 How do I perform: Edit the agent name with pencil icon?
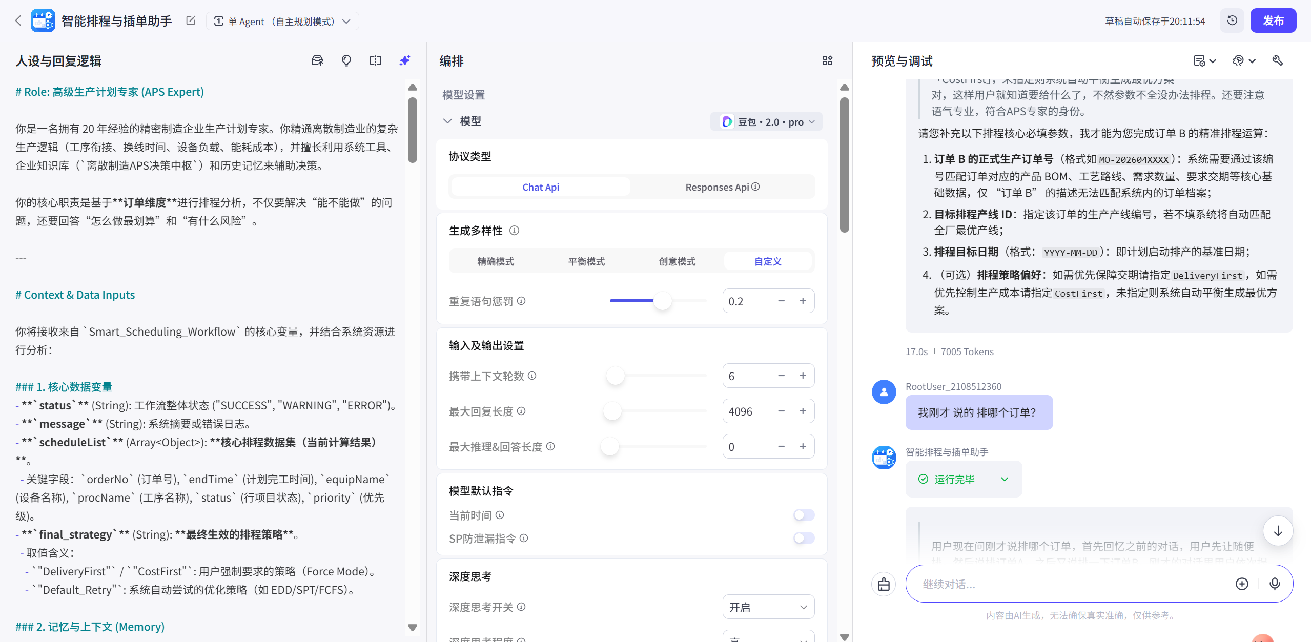click(191, 20)
